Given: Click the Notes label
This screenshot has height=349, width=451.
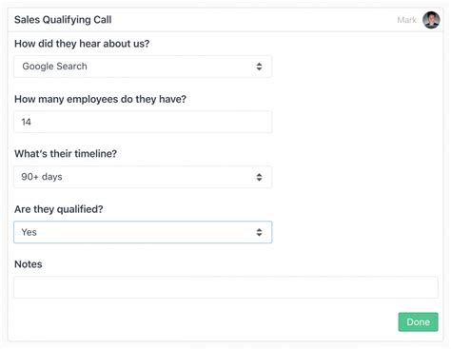Looking at the screenshot, I should [29, 264].
